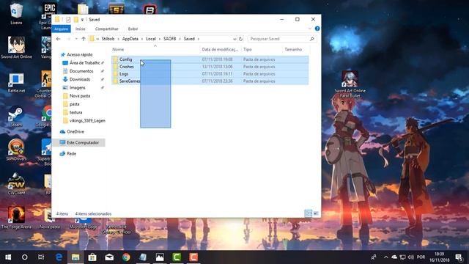Go back with the back arrow
The height and width of the screenshot is (264, 469).
[59, 39]
